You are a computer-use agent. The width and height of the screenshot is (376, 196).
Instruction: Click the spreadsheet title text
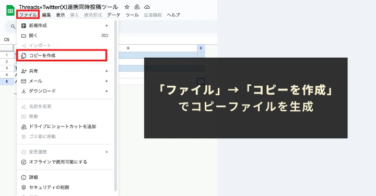pos(68,7)
